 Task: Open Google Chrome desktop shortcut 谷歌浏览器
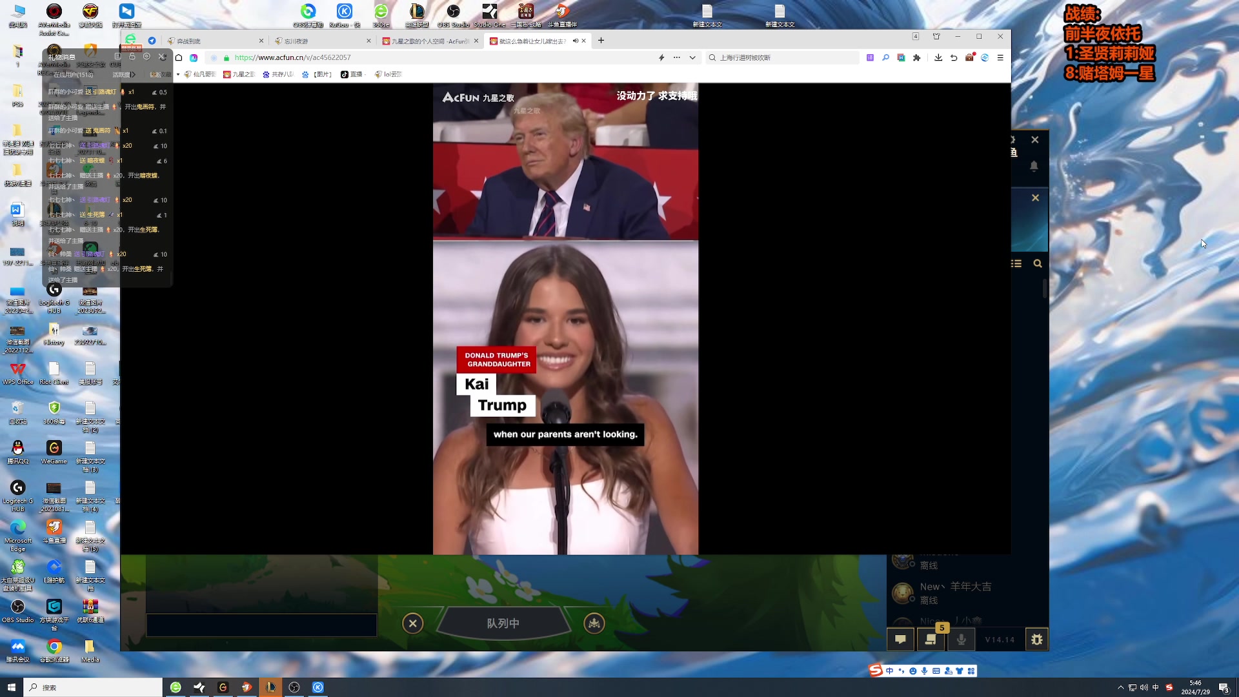coord(54,650)
